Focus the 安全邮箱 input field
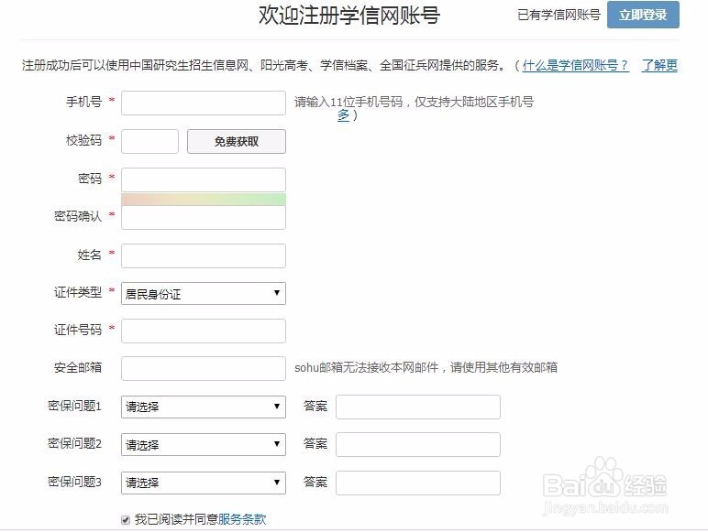This screenshot has height=532, width=708. pyautogui.click(x=204, y=368)
